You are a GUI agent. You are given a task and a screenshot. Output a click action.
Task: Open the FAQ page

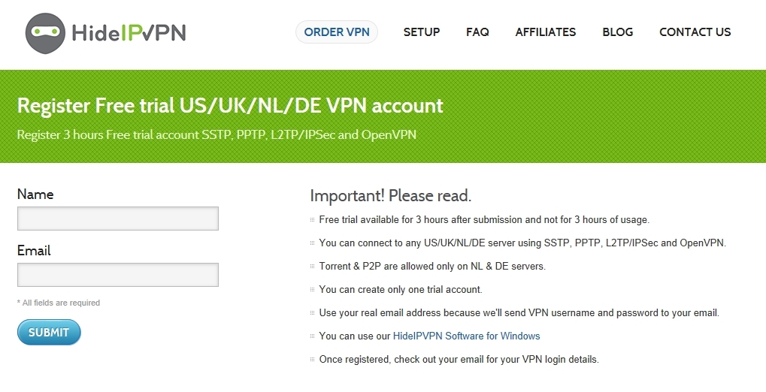click(477, 32)
